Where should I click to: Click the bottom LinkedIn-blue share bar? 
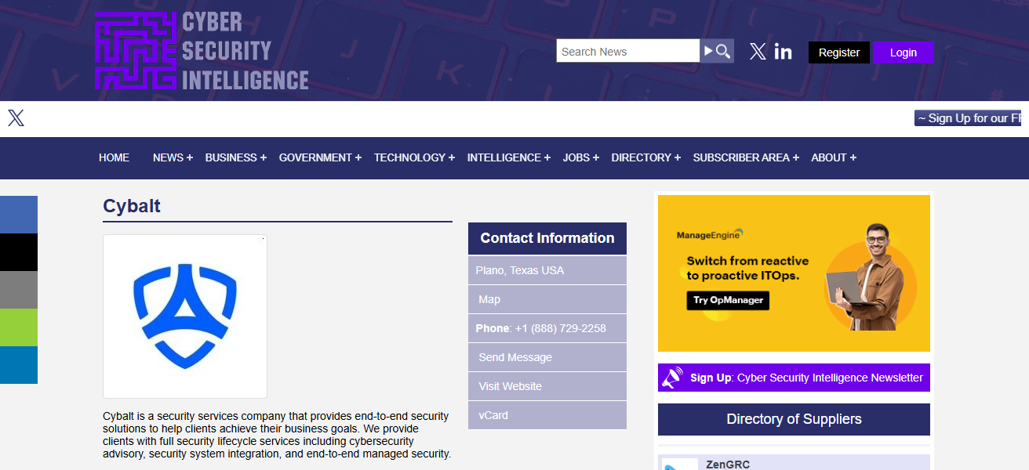19,365
